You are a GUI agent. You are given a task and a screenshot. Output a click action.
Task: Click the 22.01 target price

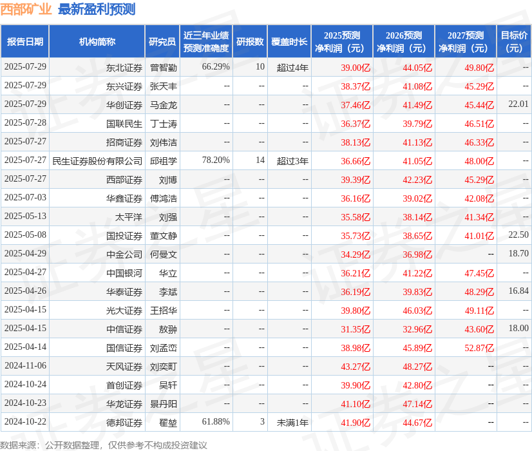518,104
